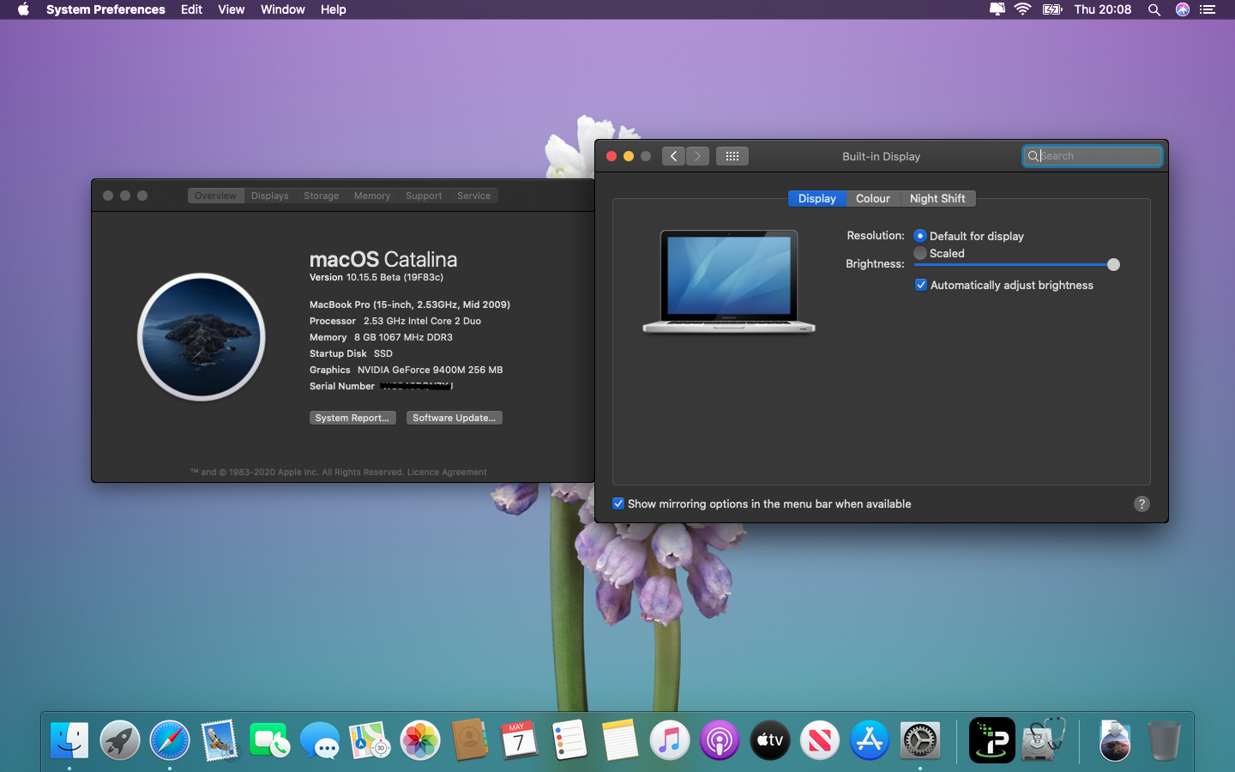Click the Software Update button
The height and width of the screenshot is (772, 1235).
click(x=455, y=418)
